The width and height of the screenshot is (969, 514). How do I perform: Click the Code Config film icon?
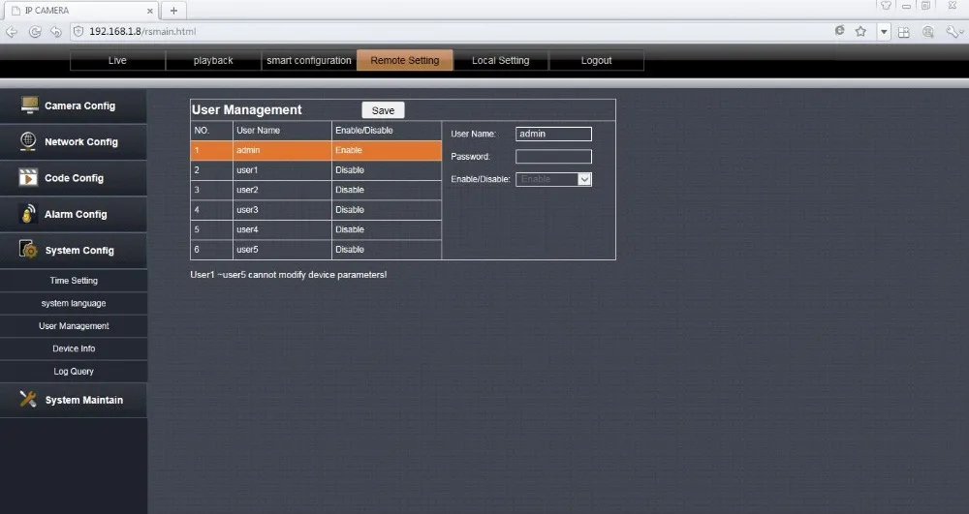click(28, 177)
